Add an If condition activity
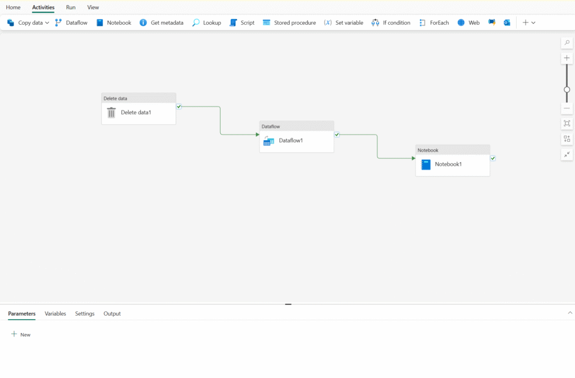 391,22
